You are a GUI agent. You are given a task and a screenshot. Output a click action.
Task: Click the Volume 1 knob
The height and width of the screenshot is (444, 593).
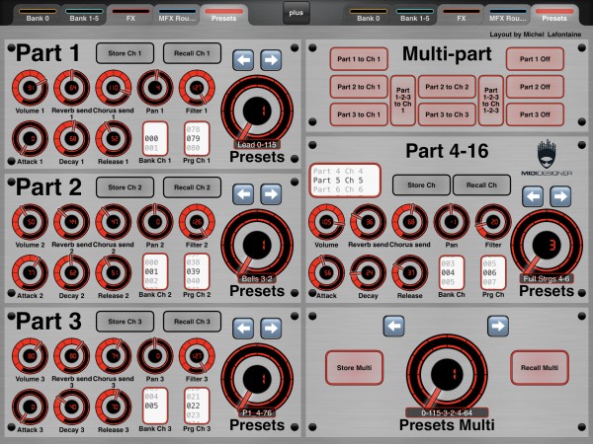point(30,88)
